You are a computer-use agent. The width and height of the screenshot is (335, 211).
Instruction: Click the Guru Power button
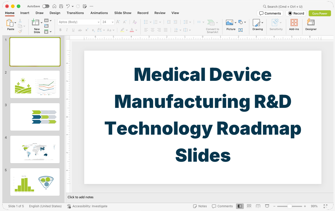(320, 13)
